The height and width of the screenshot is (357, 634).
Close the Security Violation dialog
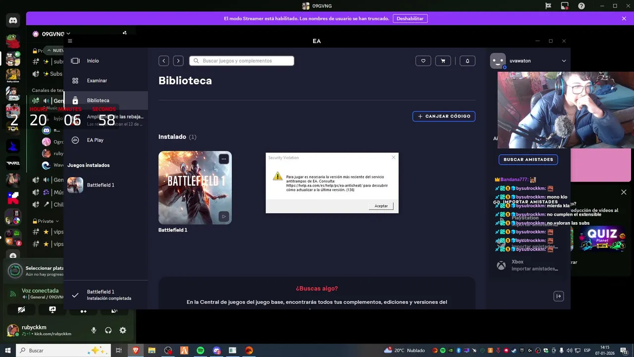coord(394,157)
